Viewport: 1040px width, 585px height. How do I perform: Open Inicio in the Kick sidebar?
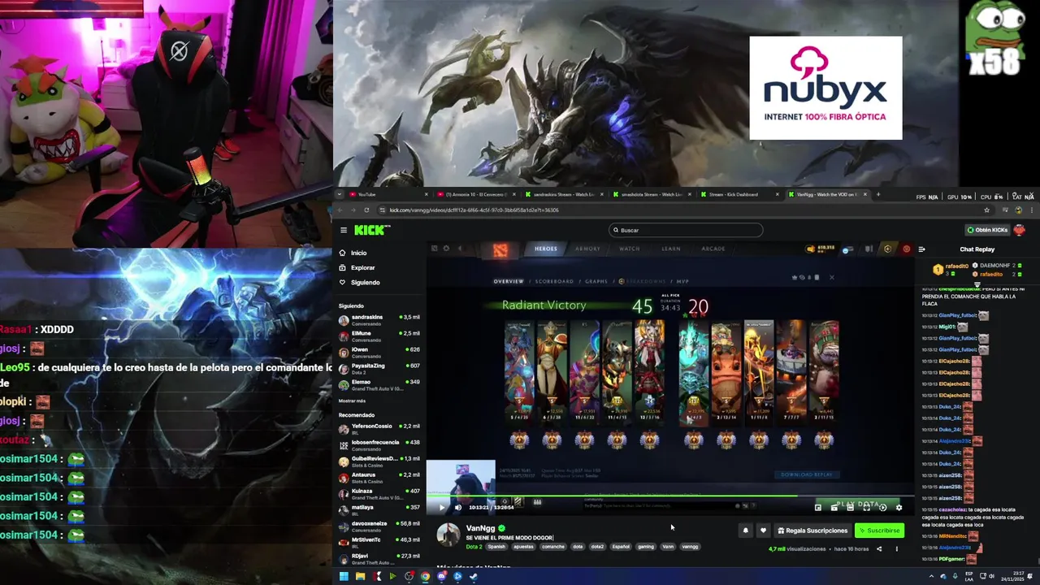tap(358, 253)
